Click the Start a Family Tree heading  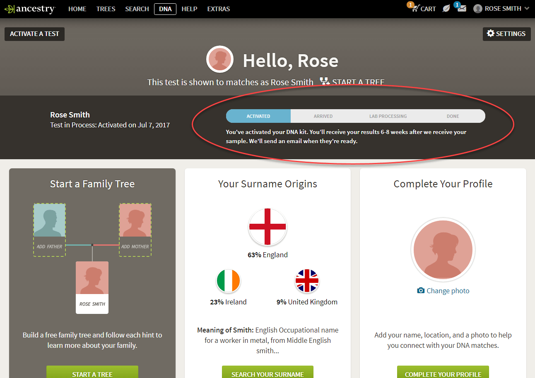click(x=92, y=184)
